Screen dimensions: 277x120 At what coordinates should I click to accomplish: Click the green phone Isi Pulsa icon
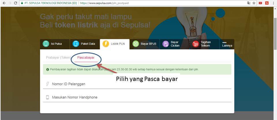46,44
